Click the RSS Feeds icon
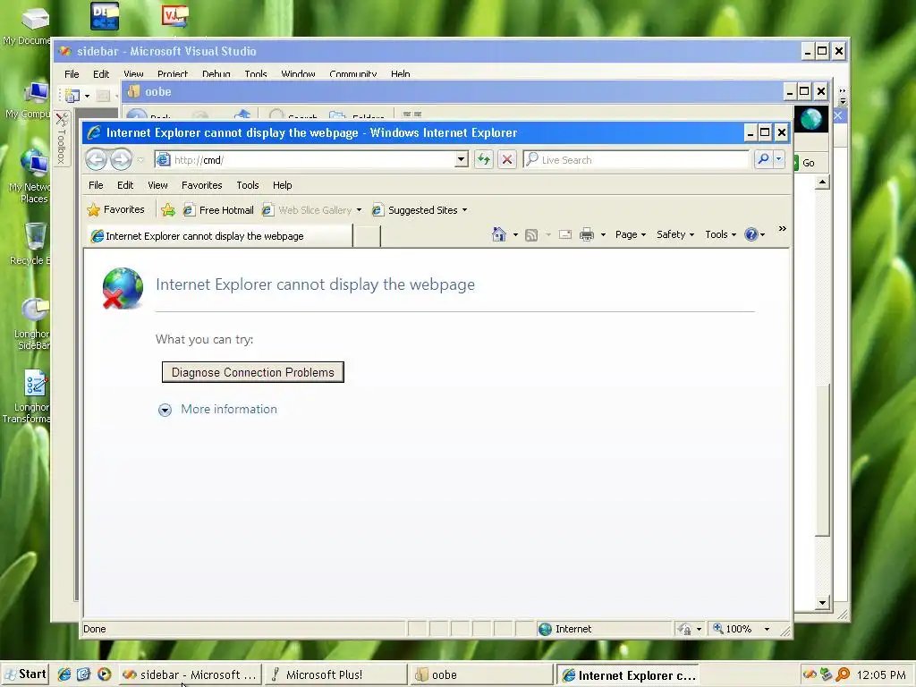Viewport: 916px width, 687px height. click(x=531, y=235)
